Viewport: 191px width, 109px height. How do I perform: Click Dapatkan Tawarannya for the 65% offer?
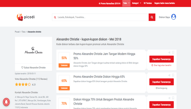[x=162, y=82]
